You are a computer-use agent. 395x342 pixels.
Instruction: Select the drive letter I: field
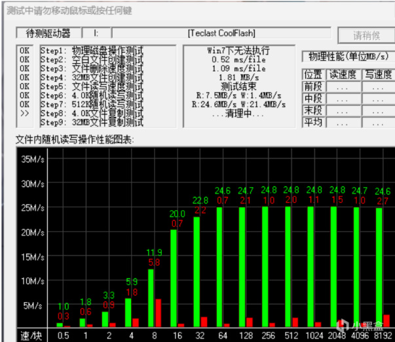[x=96, y=33]
